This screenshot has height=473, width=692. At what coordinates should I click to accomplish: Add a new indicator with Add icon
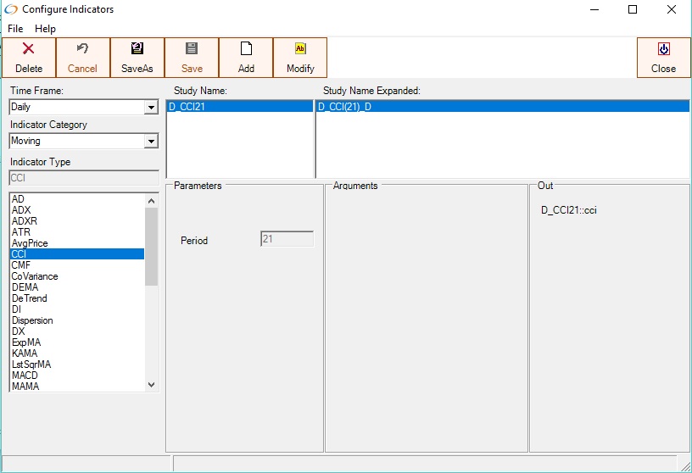[x=246, y=49]
